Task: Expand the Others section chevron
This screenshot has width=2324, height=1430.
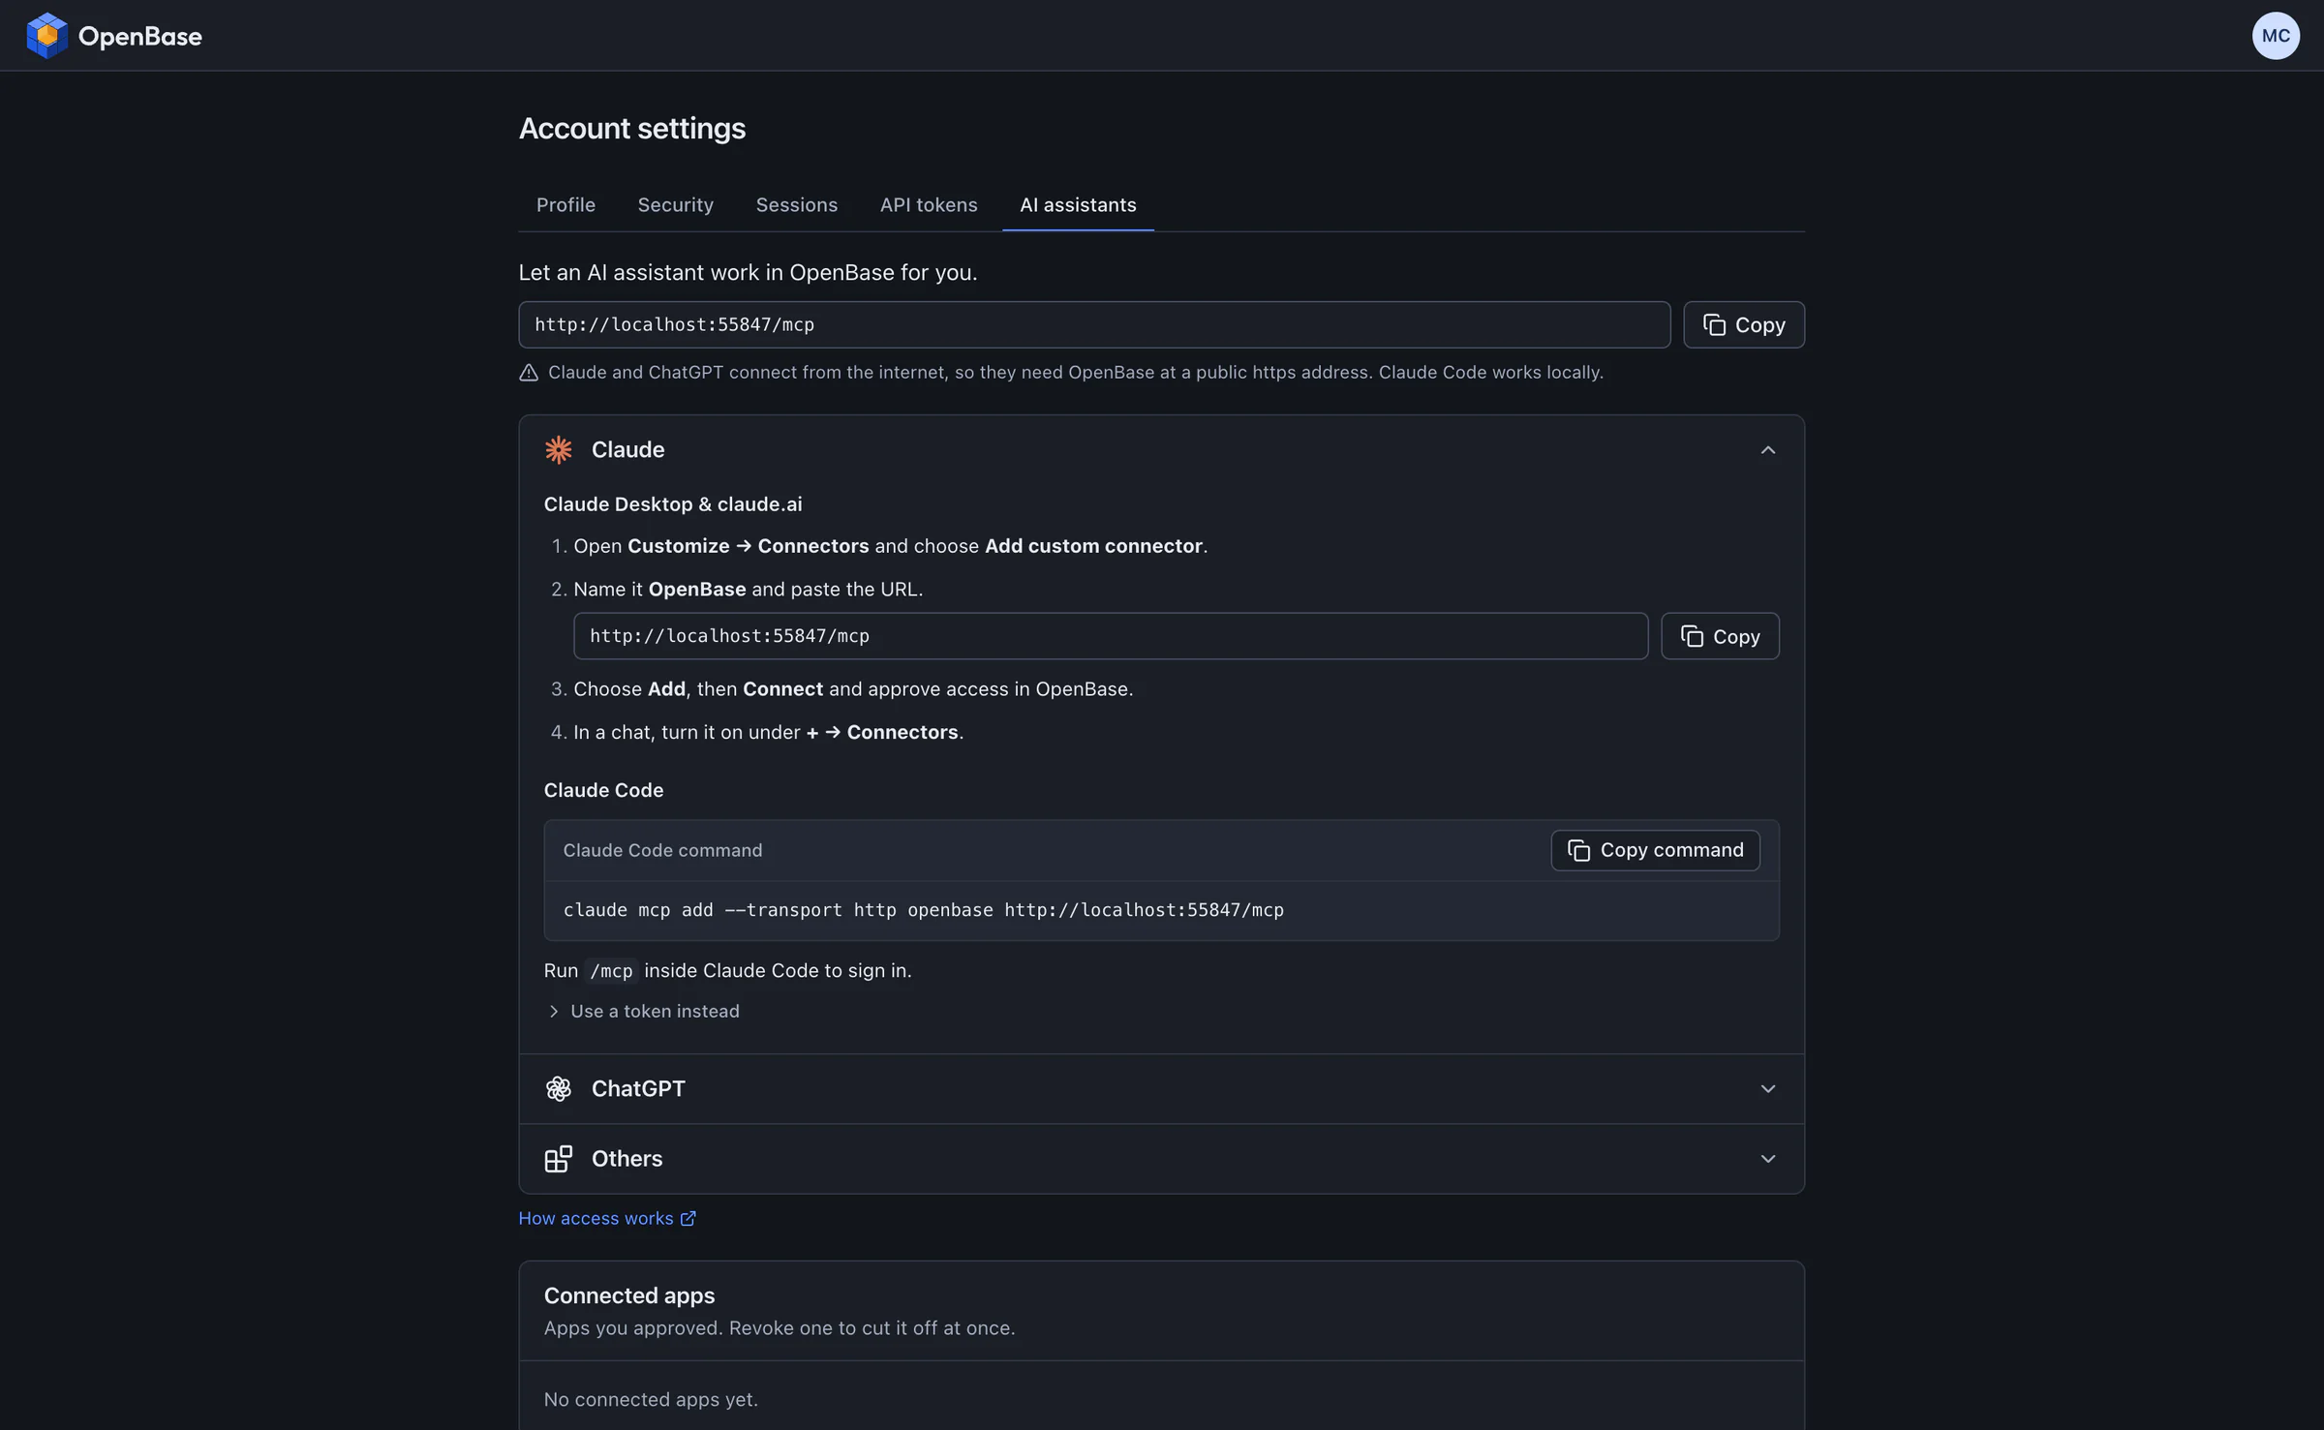Action: click(1767, 1159)
